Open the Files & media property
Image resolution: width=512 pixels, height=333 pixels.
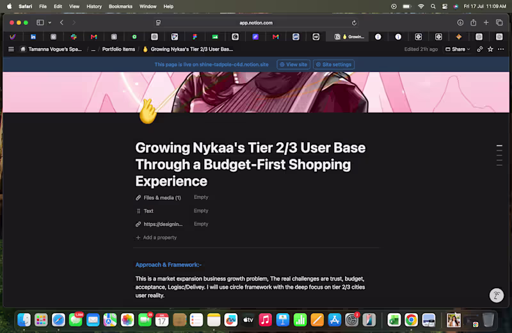(x=159, y=198)
